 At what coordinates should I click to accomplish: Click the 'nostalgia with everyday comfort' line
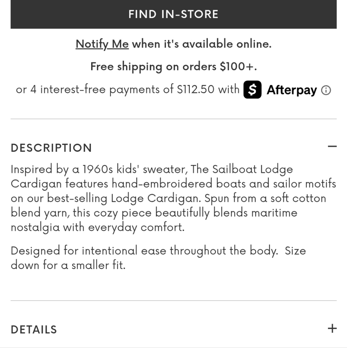[98, 228]
